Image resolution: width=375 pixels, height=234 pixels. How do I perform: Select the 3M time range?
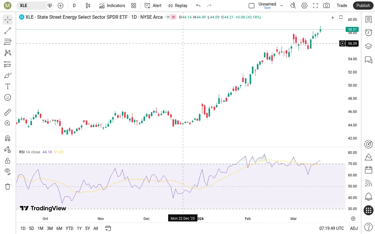tap(50, 228)
